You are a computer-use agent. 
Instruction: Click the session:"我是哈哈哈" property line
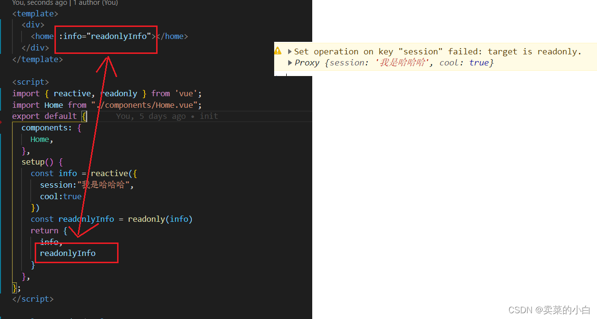[x=87, y=185]
